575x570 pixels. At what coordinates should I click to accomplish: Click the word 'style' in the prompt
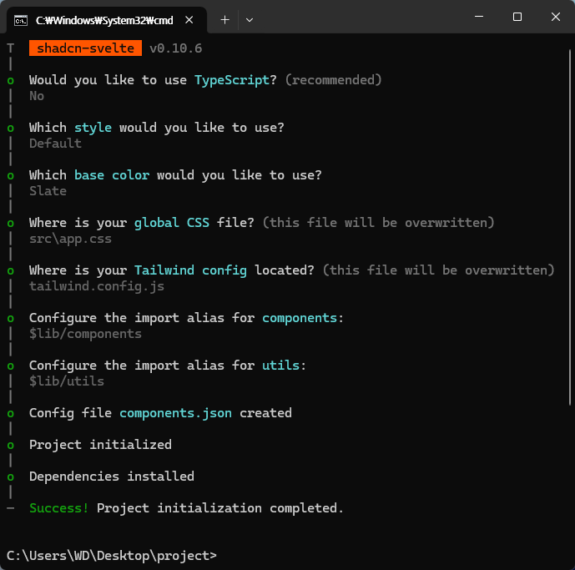click(93, 128)
